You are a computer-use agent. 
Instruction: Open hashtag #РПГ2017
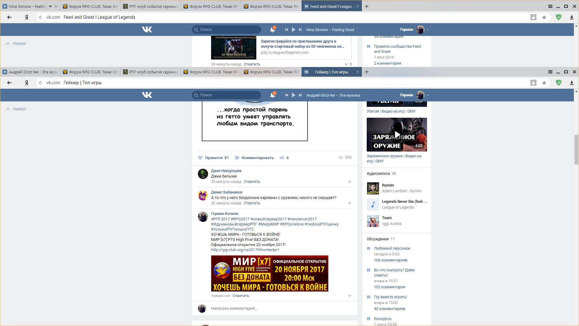coord(220,219)
